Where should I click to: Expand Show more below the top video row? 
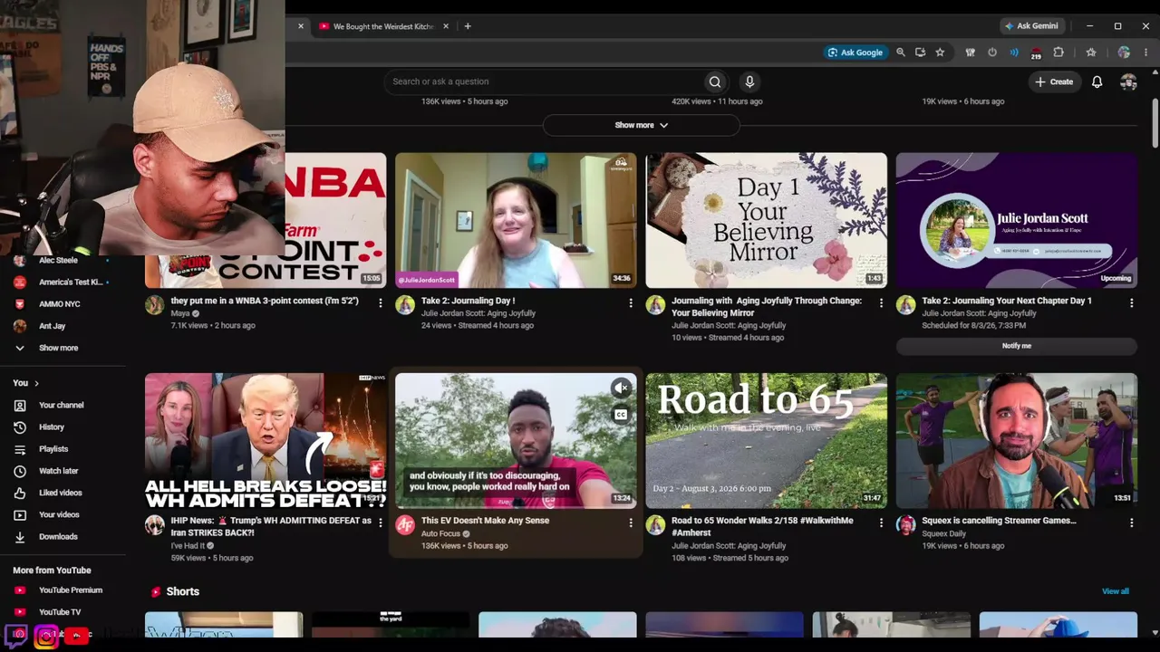coord(642,125)
